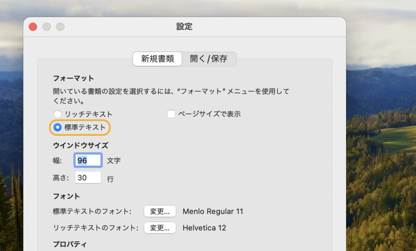Click the Helvetica 12 font label

pyautogui.click(x=204, y=228)
